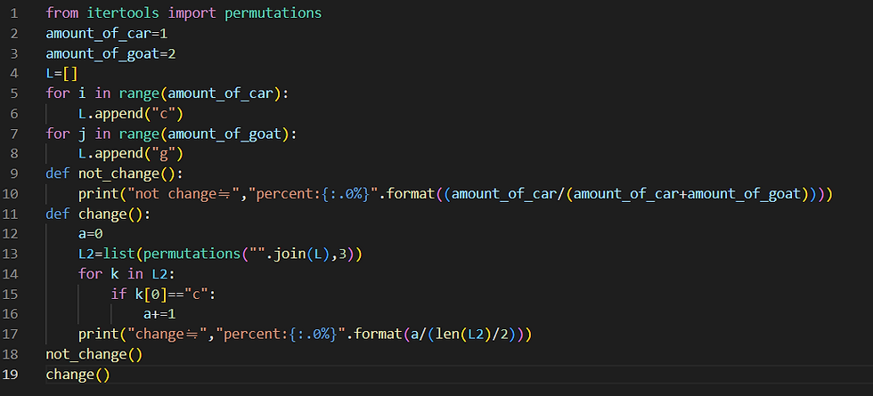Click line number 1 in the gutter

pyautogui.click(x=14, y=12)
